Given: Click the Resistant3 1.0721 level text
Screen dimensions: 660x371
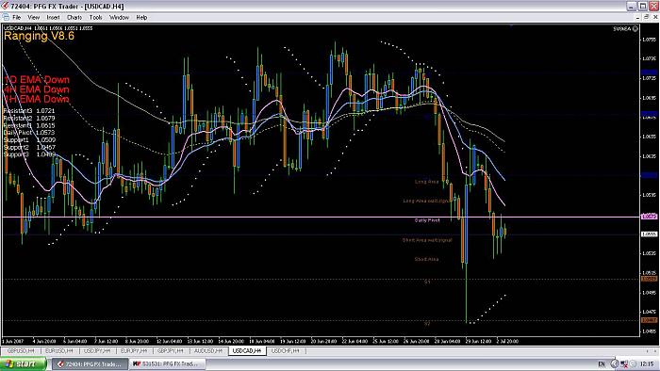Looking at the screenshot, I should [x=29, y=110].
